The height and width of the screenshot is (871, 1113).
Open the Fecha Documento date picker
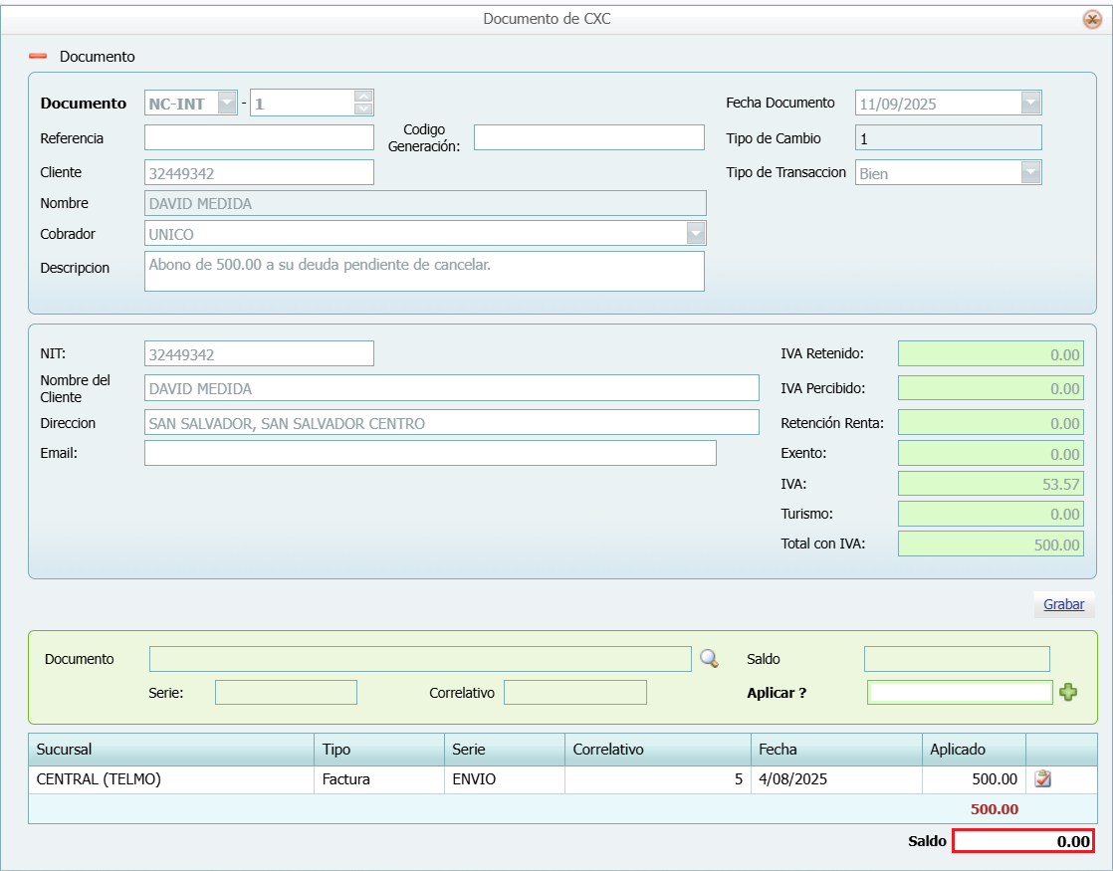pos(1030,103)
